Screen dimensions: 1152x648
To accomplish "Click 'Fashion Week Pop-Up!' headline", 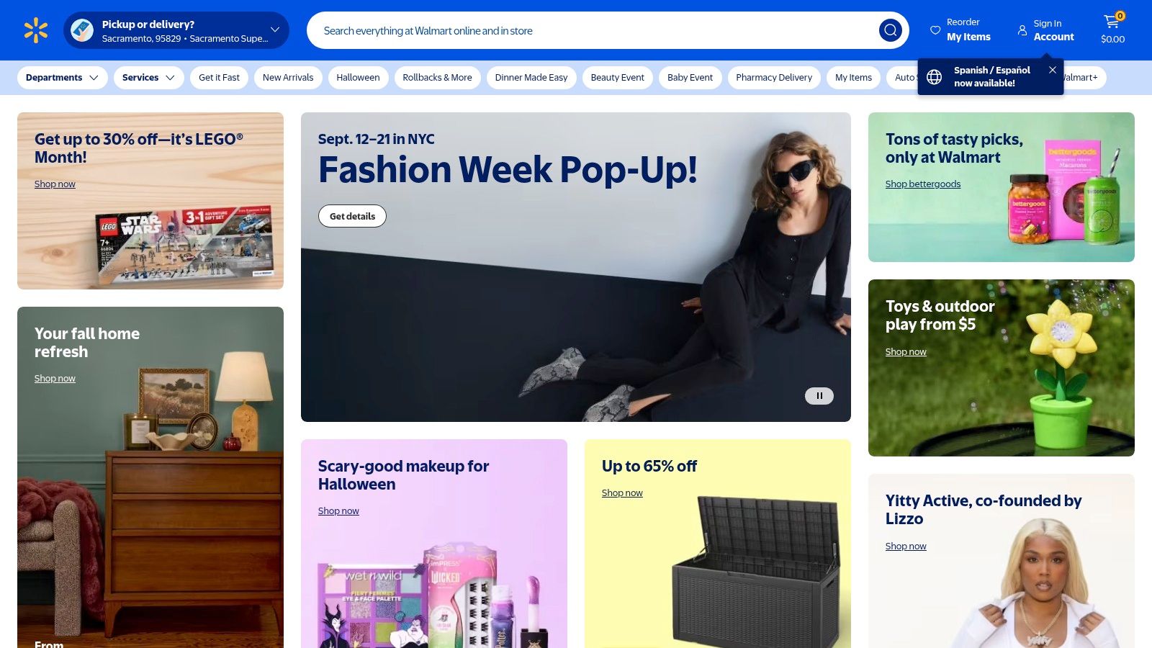I will 508,170.
